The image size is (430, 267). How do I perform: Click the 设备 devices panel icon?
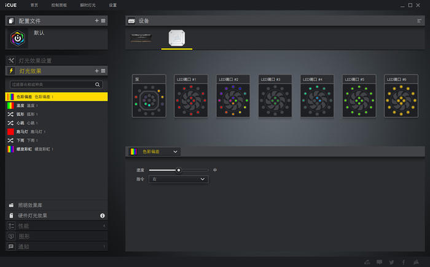pyautogui.click(x=131, y=21)
